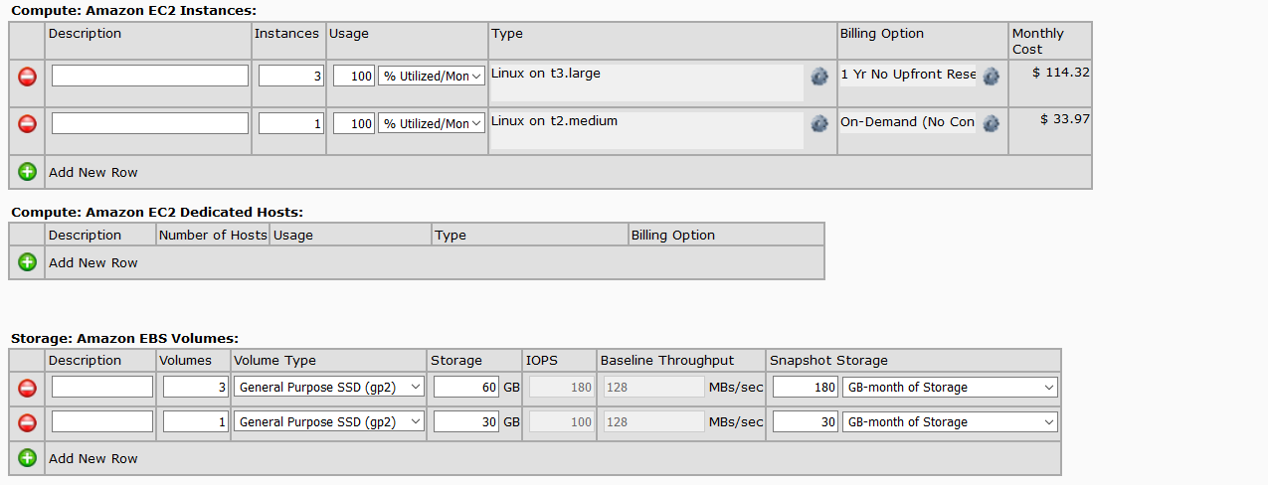
Task: Open volume type dropdown for 60 GB volume
Action: (x=329, y=387)
